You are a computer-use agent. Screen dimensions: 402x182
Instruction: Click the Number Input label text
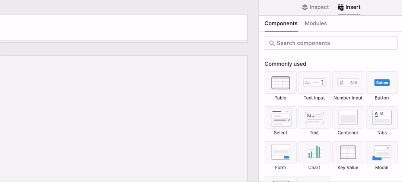click(x=348, y=98)
